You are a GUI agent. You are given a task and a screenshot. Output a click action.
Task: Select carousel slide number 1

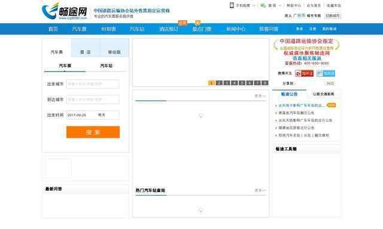211,83
